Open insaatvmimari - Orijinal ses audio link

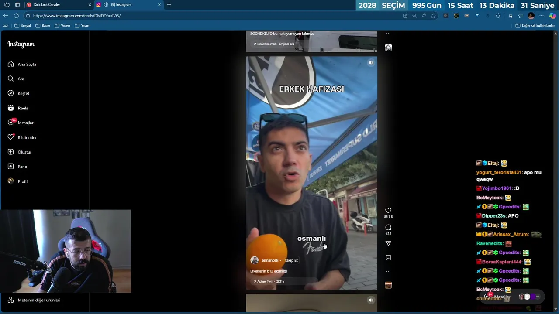click(273, 44)
